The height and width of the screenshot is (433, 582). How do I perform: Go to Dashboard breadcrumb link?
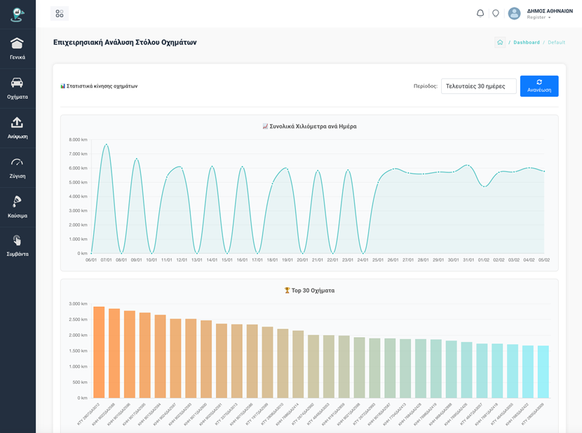tap(527, 43)
